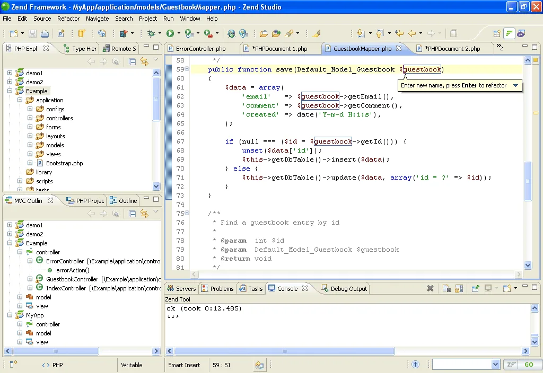This screenshot has width=543, height=373.
Task: Open the Refactor menu
Action: tap(68, 19)
